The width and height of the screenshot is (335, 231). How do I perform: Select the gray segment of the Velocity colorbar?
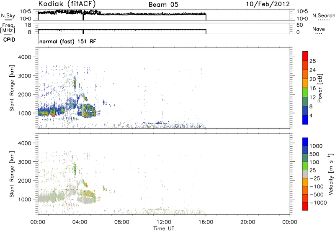[305, 174]
